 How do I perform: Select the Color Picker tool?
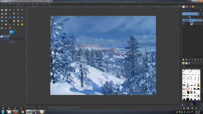click(10, 14)
